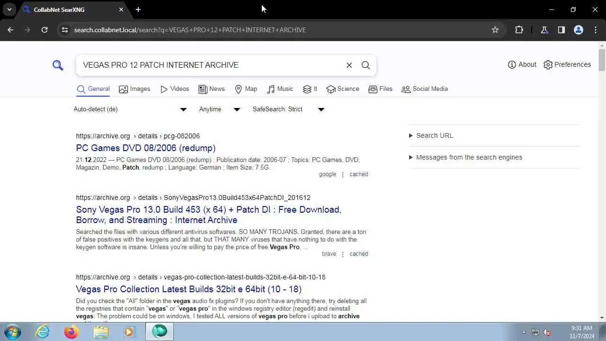Screen dimensions: 606x341
Task: Click the brave engine label
Action: (x=329, y=254)
